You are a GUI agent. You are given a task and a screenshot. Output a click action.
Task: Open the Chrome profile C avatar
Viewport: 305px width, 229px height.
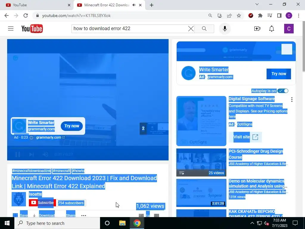click(x=289, y=16)
